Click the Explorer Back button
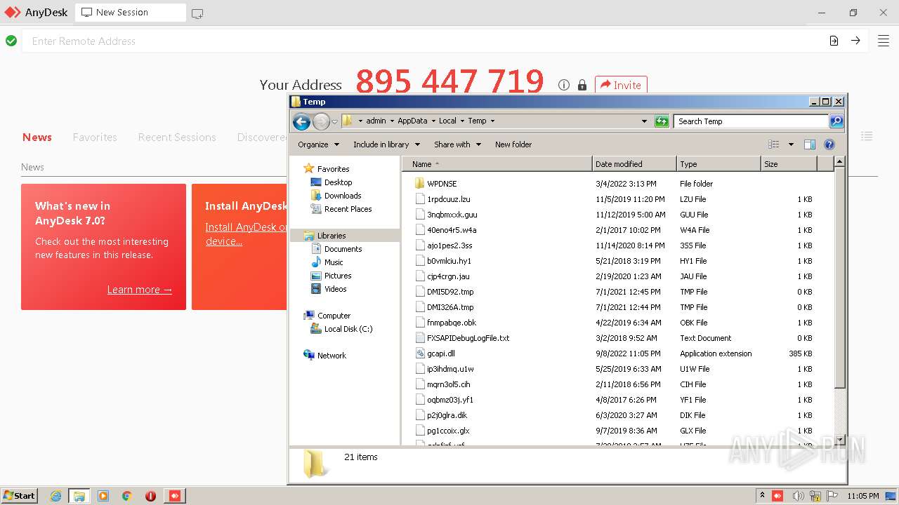This screenshot has height=505, width=899. [302, 122]
